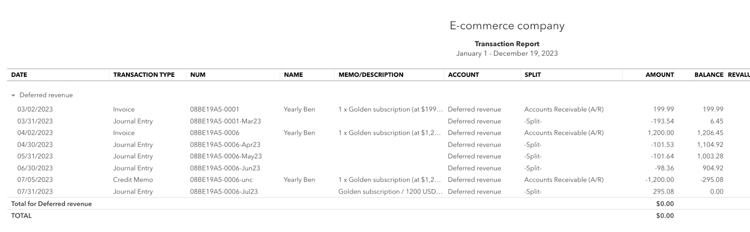Screen dimensions: 750x232
Task: Sort by TRANSACTION TYPE column header
Action: [x=144, y=75]
